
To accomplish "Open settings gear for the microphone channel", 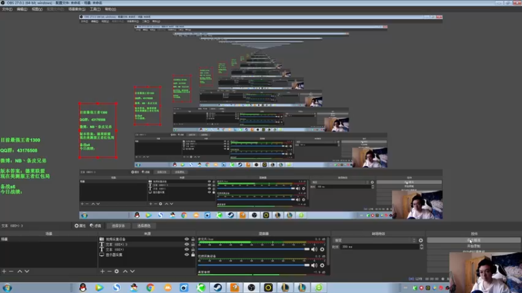I will point(322,249).
